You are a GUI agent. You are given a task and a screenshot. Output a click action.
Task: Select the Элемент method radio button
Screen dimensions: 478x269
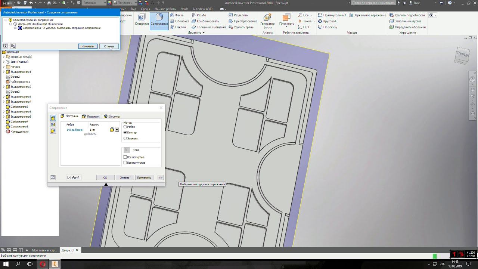[x=125, y=139]
